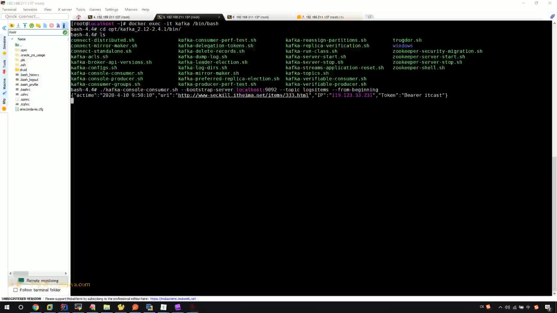Add a new tab using the plus button
557x313 pixels.
point(370,17)
